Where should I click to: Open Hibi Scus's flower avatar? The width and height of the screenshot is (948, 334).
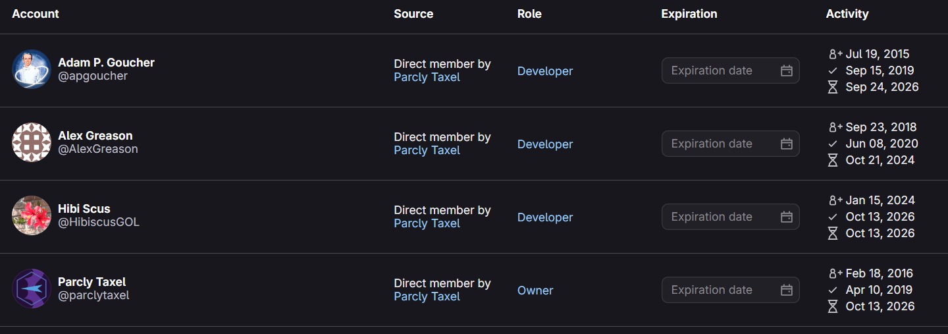32,215
